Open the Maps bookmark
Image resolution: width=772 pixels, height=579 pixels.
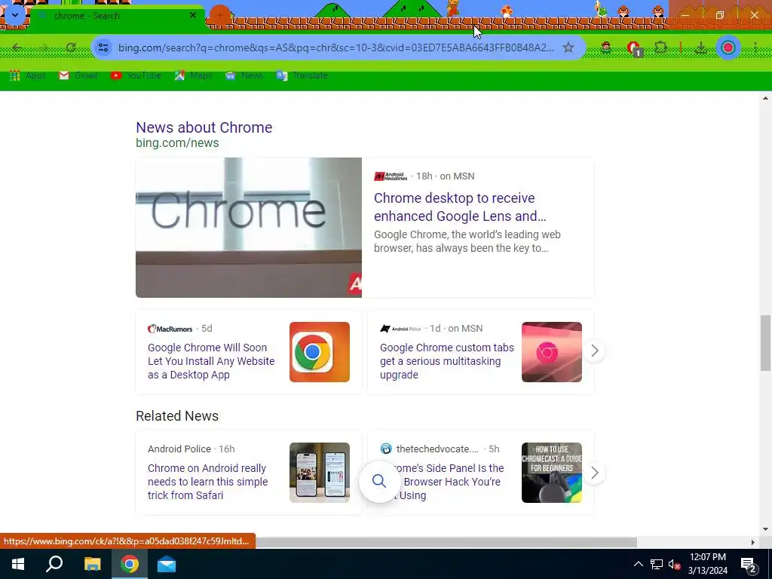pos(193,75)
